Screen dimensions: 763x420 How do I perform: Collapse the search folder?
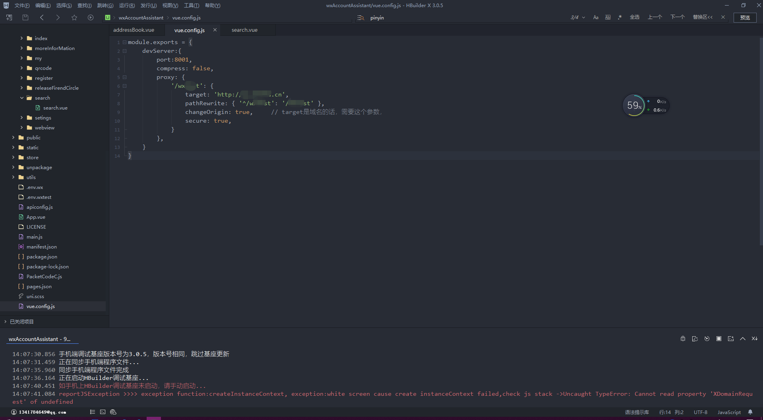21,98
